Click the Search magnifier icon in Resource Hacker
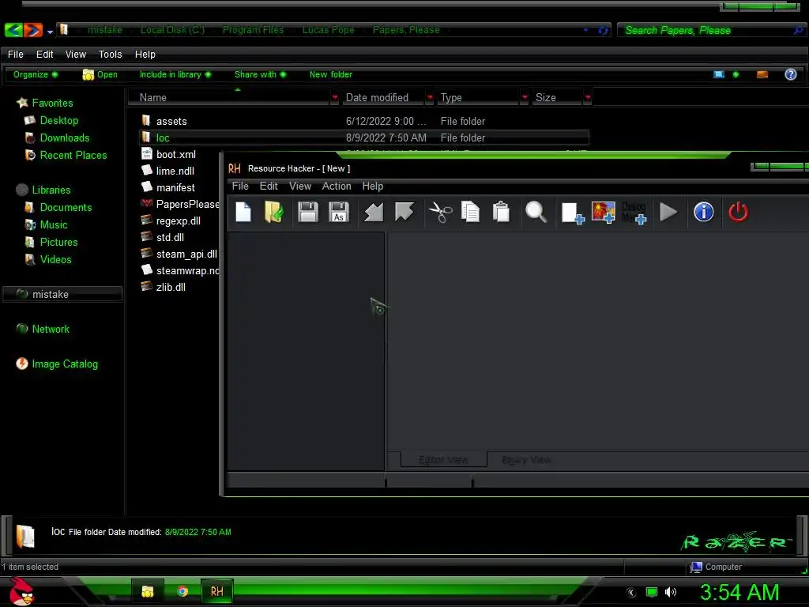The height and width of the screenshot is (607, 809). coord(536,212)
